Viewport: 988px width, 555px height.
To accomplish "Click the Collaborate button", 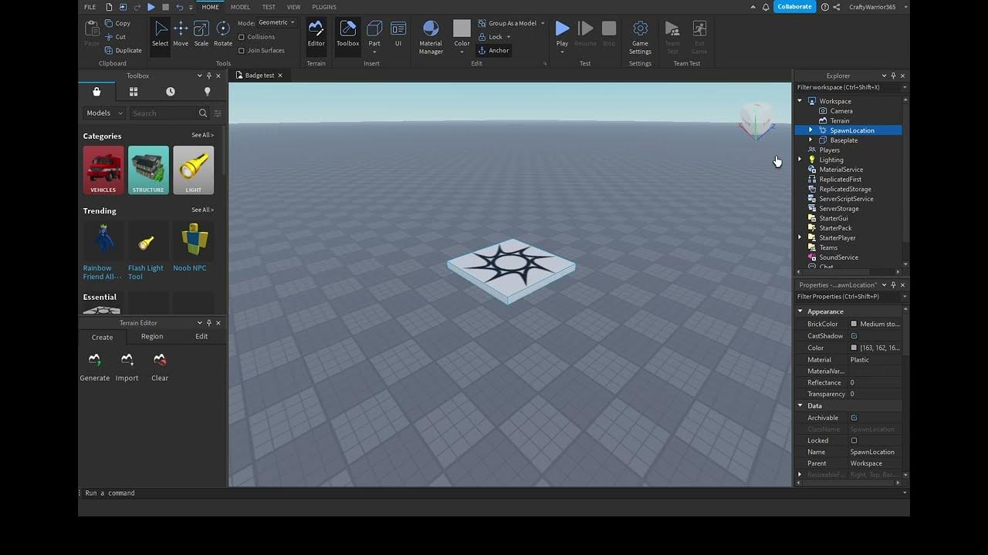I will [x=794, y=7].
